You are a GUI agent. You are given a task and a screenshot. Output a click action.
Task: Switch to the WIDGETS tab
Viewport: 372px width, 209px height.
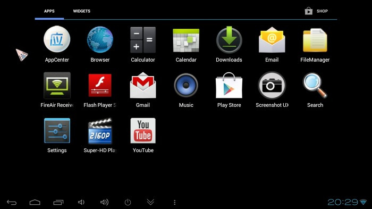[82, 11]
